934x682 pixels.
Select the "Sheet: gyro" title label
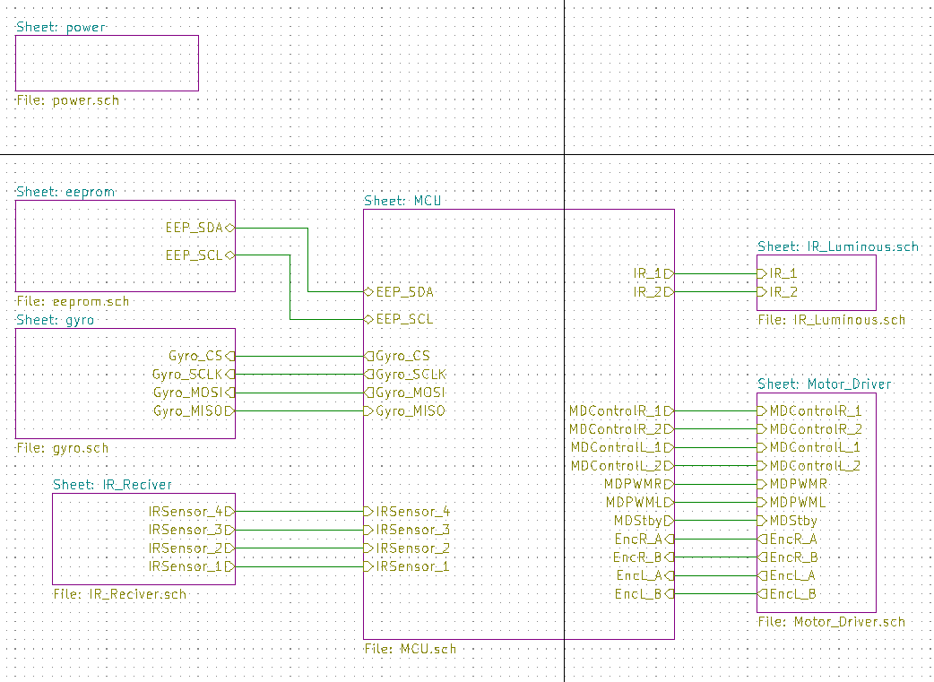coord(56,320)
